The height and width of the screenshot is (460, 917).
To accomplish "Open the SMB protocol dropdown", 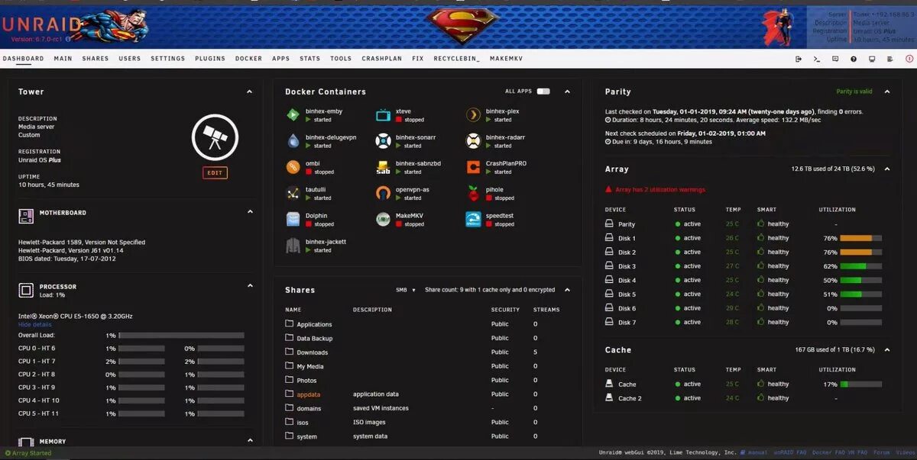I will click(406, 290).
